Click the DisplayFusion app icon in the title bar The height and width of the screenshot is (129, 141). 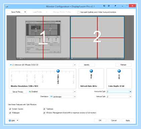coord(7,6)
